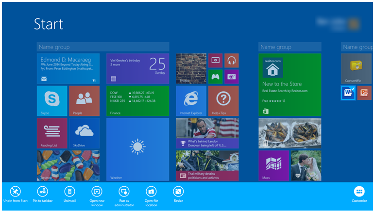Image resolution: width=375 pixels, height=212 pixels.
Task: Click the small headphones Music tile
Action: [x=231, y=61]
